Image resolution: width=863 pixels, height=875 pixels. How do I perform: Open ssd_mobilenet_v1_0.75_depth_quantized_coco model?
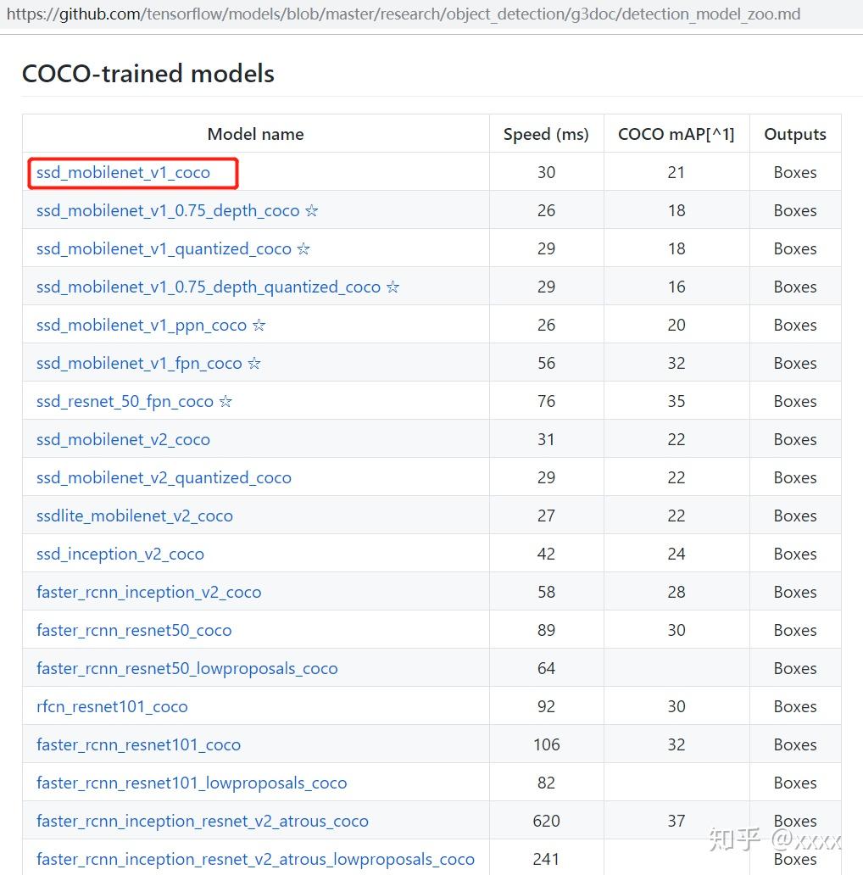pyautogui.click(x=209, y=287)
